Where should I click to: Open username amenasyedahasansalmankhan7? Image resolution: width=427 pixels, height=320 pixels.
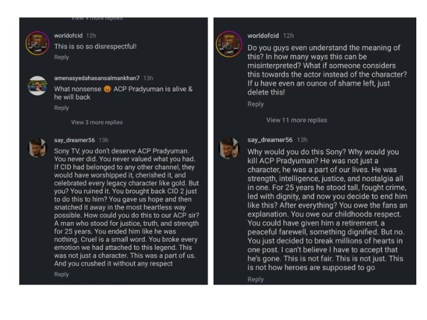tap(97, 78)
